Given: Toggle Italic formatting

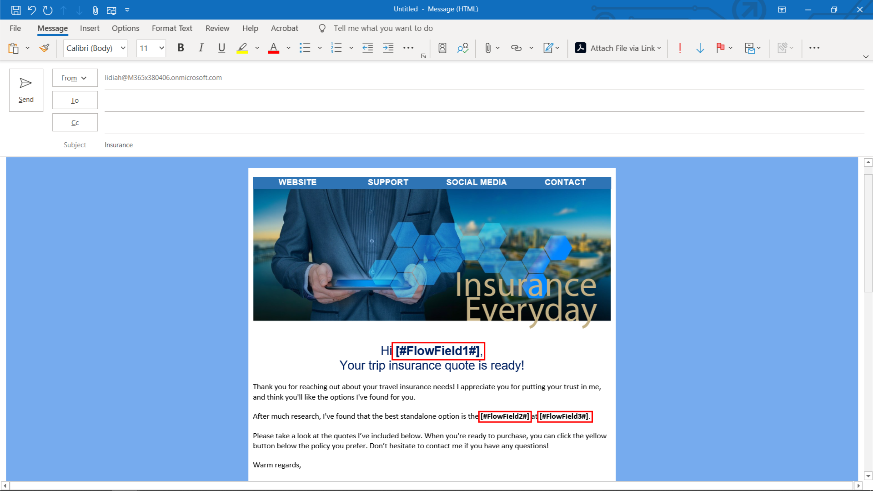Looking at the screenshot, I should (201, 48).
